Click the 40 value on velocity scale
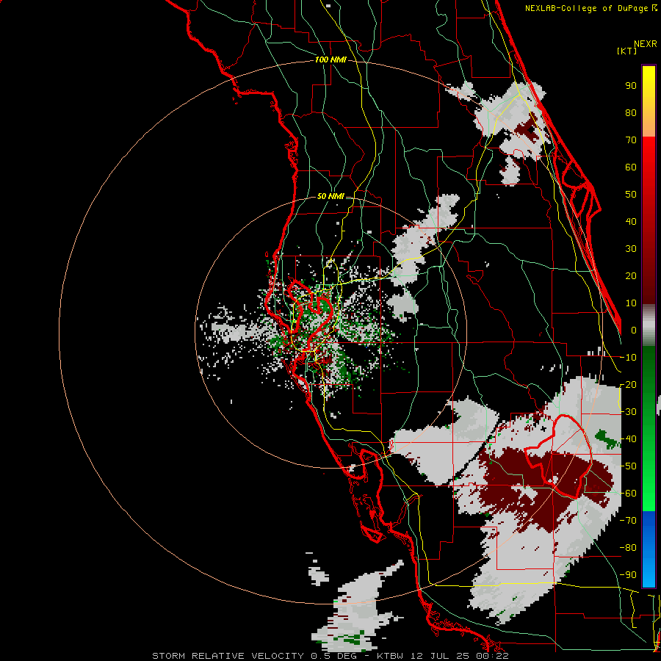 [x=631, y=222]
